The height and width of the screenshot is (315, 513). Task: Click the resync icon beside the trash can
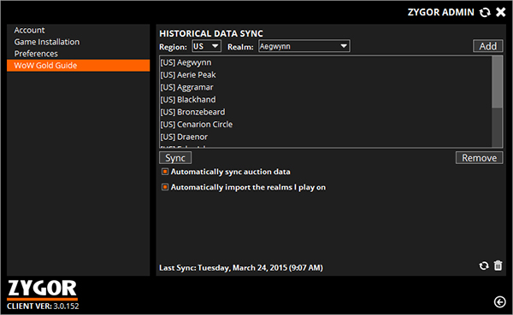484,265
